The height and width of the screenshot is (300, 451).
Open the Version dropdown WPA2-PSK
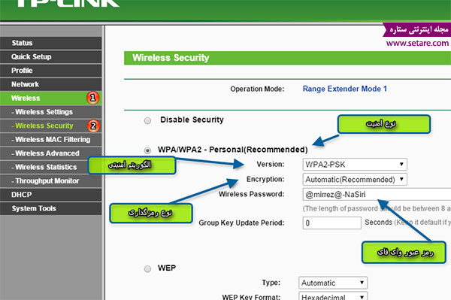click(355, 165)
